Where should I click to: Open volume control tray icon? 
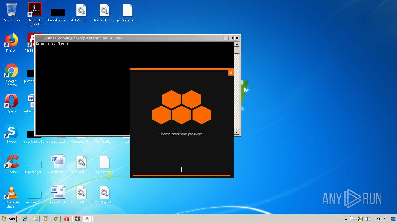pos(368,219)
